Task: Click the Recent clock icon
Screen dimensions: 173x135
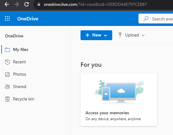Action: coord(7,62)
